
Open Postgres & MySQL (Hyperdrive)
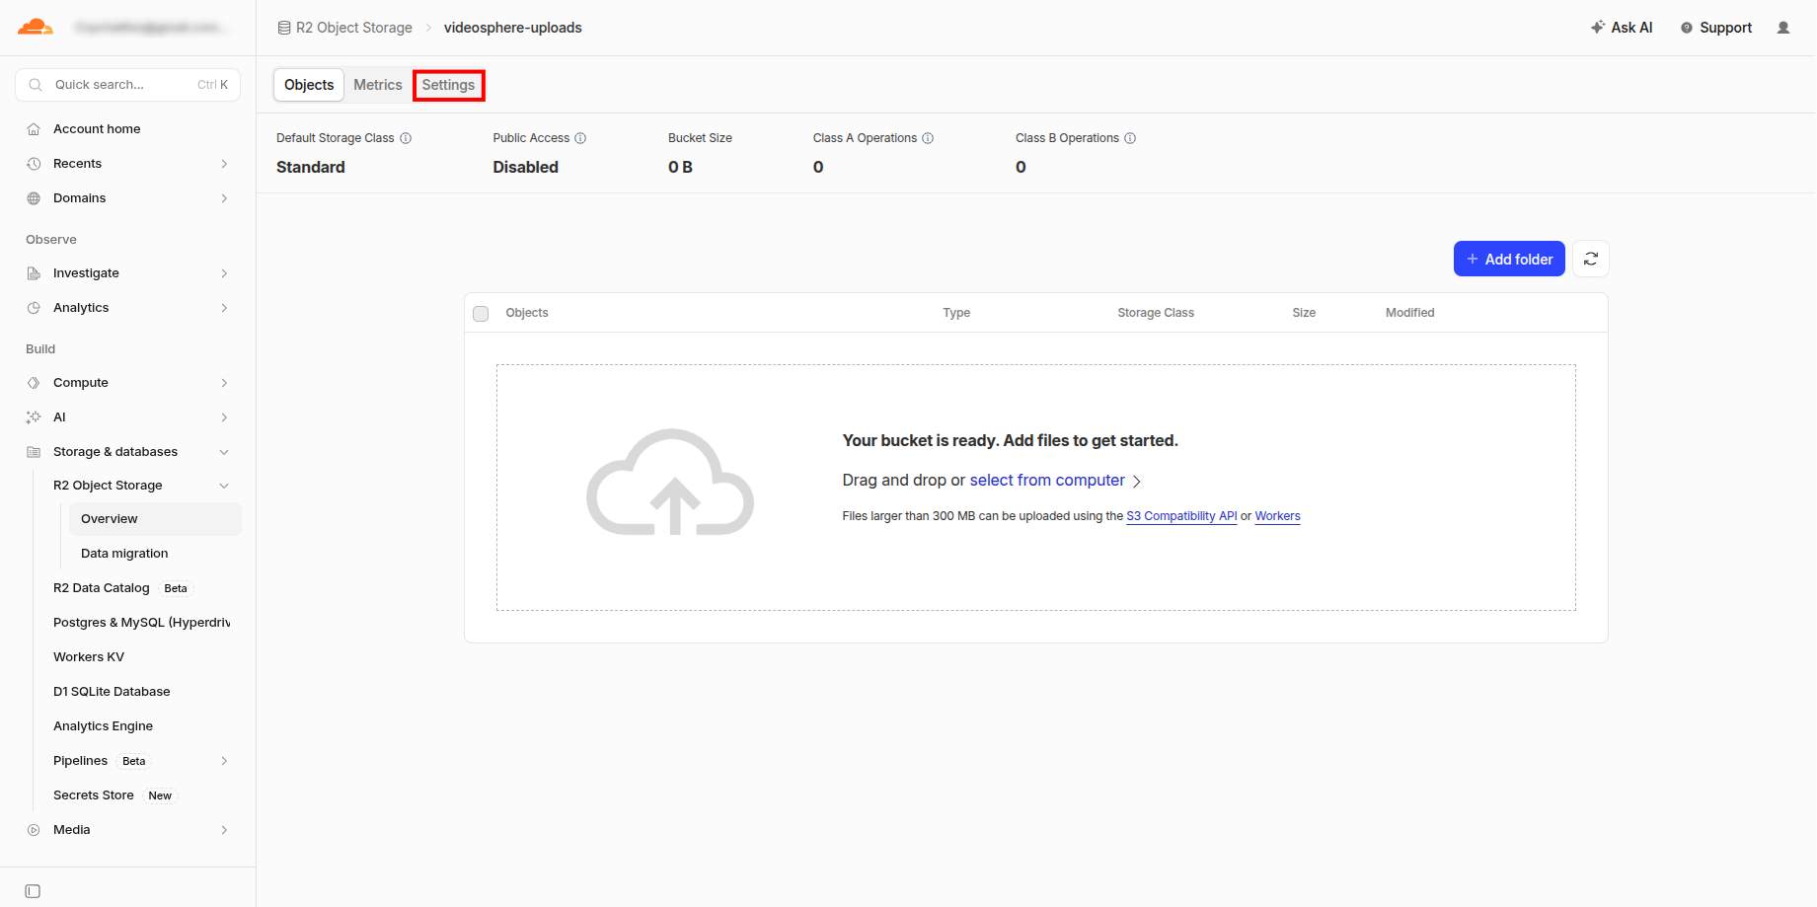tap(142, 623)
